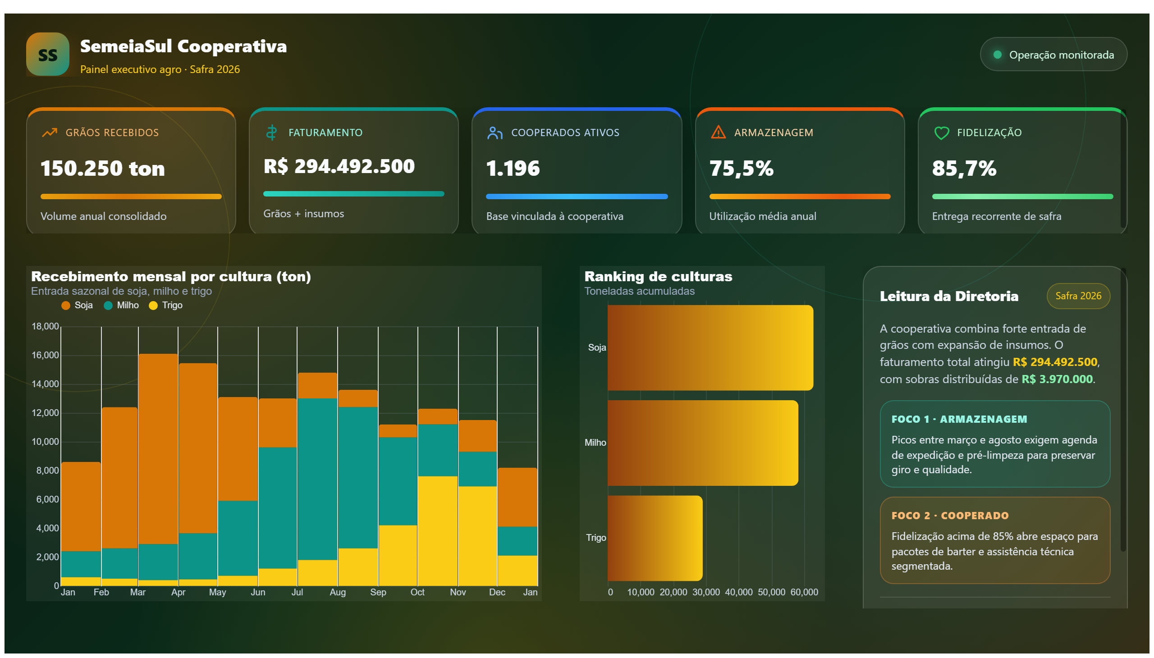
Task: Click the heart icon beside Fidelização
Action: [x=941, y=133]
